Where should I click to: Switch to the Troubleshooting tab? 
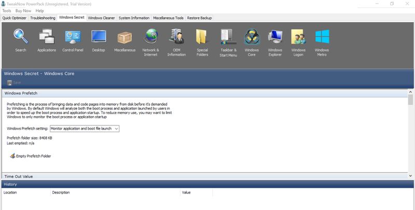coord(43,18)
